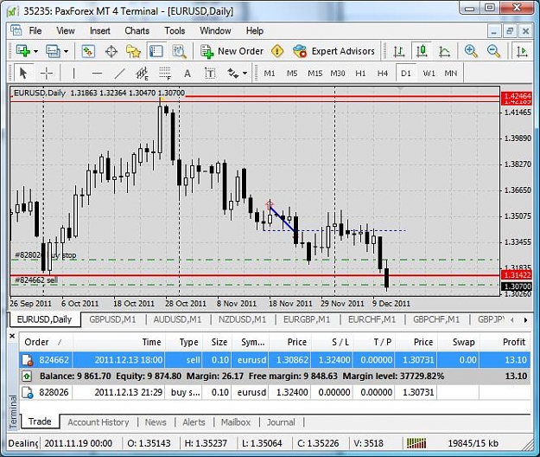This screenshot has height=457, width=540.
Task: Switch to the EURCHF,M1 chart tab
Action: coord(372,319)
